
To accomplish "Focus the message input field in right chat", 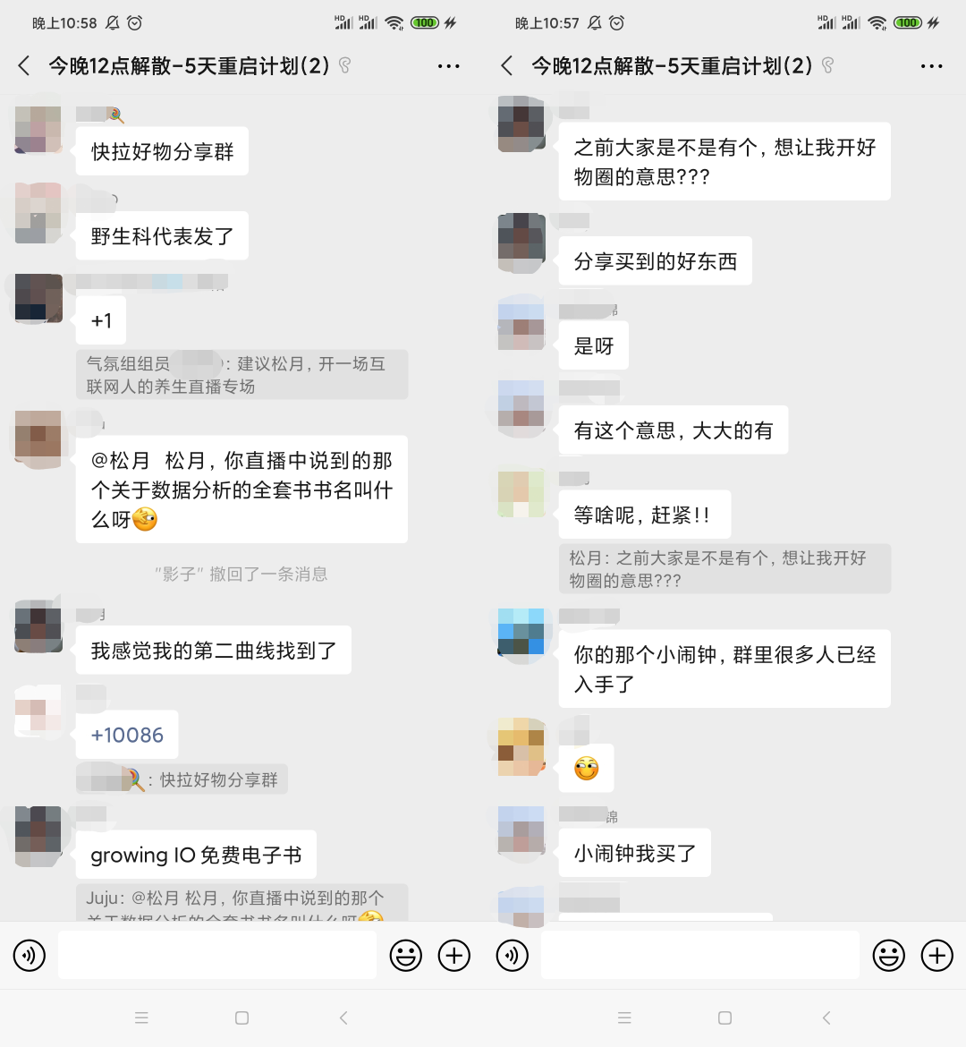I will (x=699, y=956).
